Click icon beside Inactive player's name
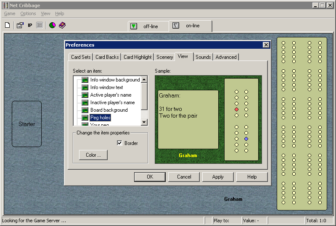Screen dimensions: 336x226 tap(85, 102)
